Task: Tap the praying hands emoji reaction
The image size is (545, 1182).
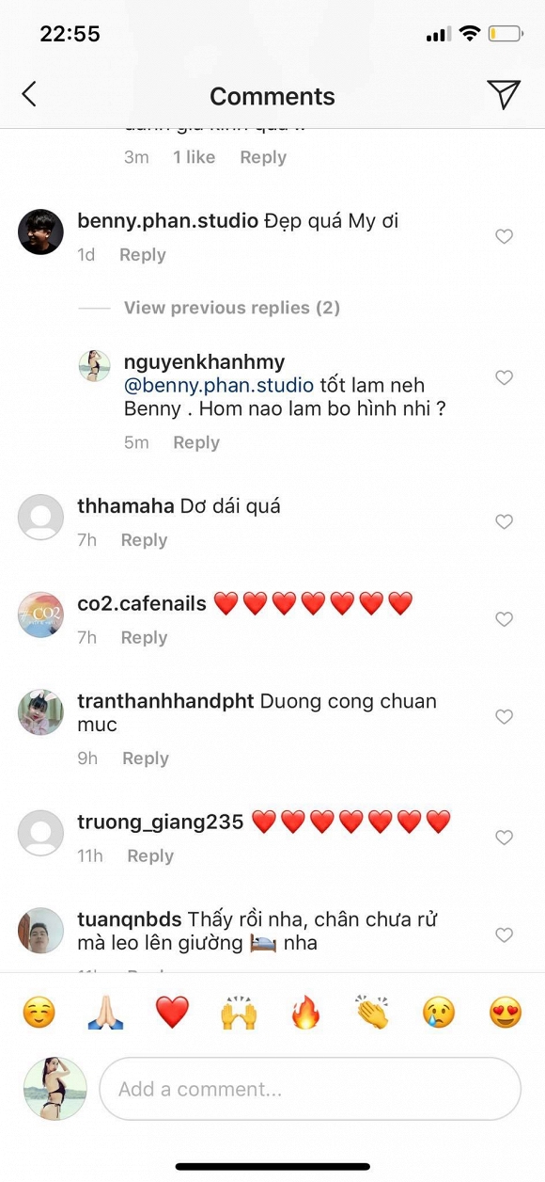Action: [x=104, y=1009]
